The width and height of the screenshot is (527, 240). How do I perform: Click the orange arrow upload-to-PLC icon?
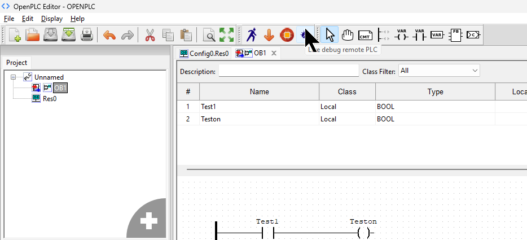pos(269,35)
